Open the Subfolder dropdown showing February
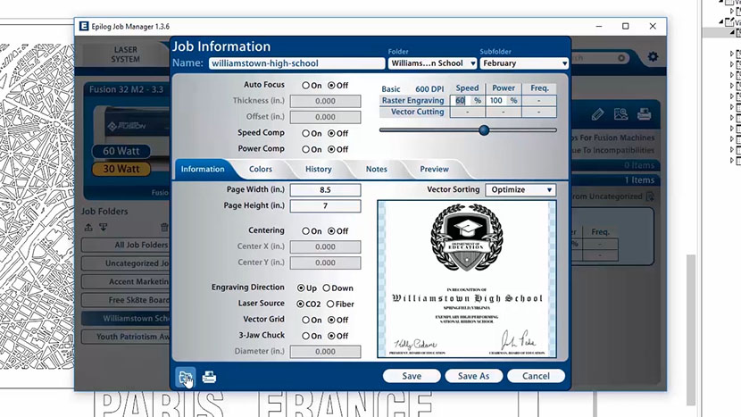The width and height of the screenshot is (741, 417). [x=523, y=63]
